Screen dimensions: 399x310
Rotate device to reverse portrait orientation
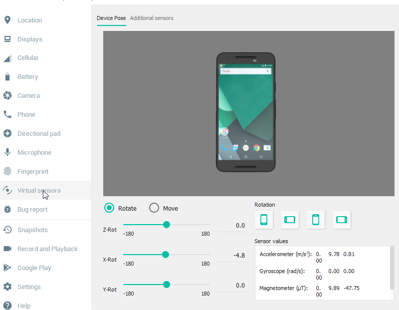tap(316, 220)
